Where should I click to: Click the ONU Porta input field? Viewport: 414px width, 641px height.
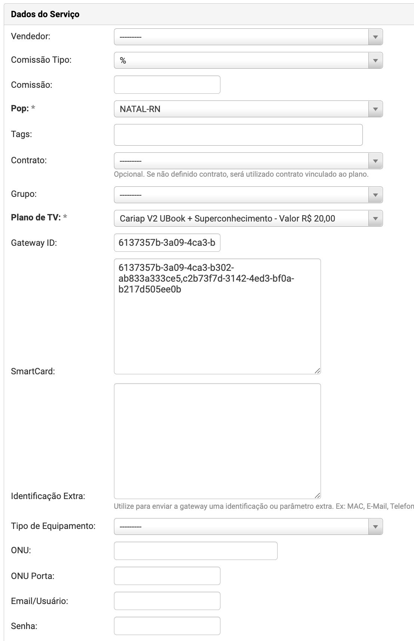[x=167, y=576]
